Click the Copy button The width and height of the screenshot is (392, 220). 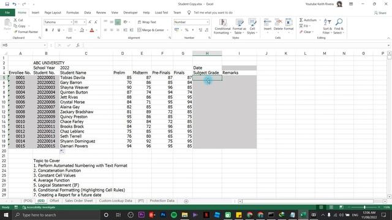[x=20, y=26]
